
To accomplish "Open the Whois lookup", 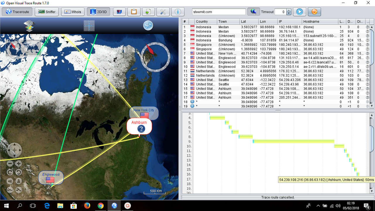I will tap(73, 12).
